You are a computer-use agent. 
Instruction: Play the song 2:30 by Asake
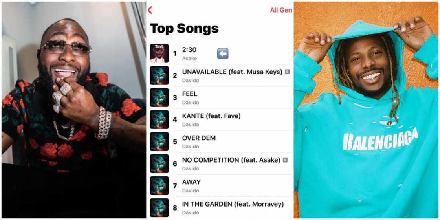click(220, 53)
